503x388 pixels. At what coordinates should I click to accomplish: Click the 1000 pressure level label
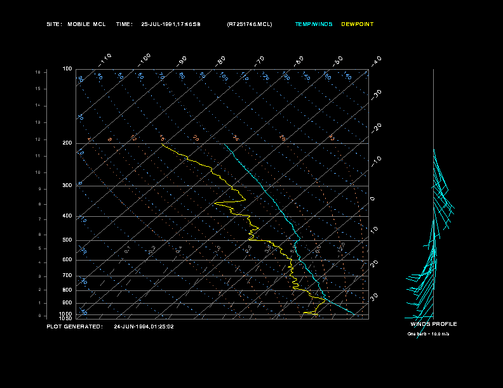coord(66,314)
